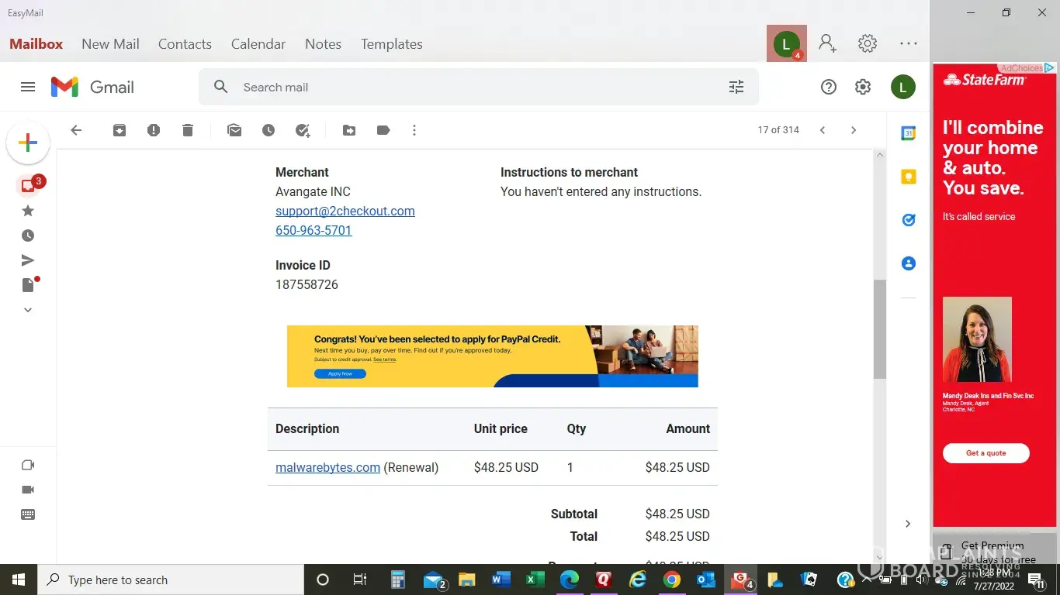Open EasyMail settings gear
The height and width of the screenshot is (595, 1060).
868,43
